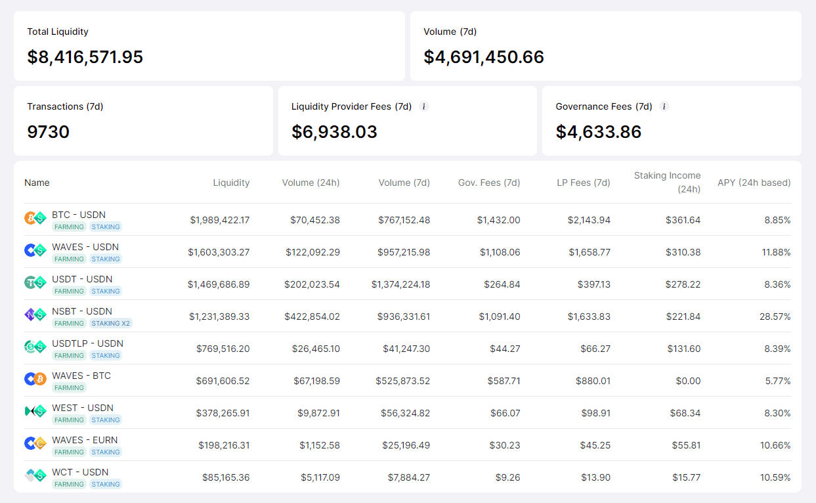Open the WCT - USDN pool
The image size is (816, 503).
tap(407, 477)
